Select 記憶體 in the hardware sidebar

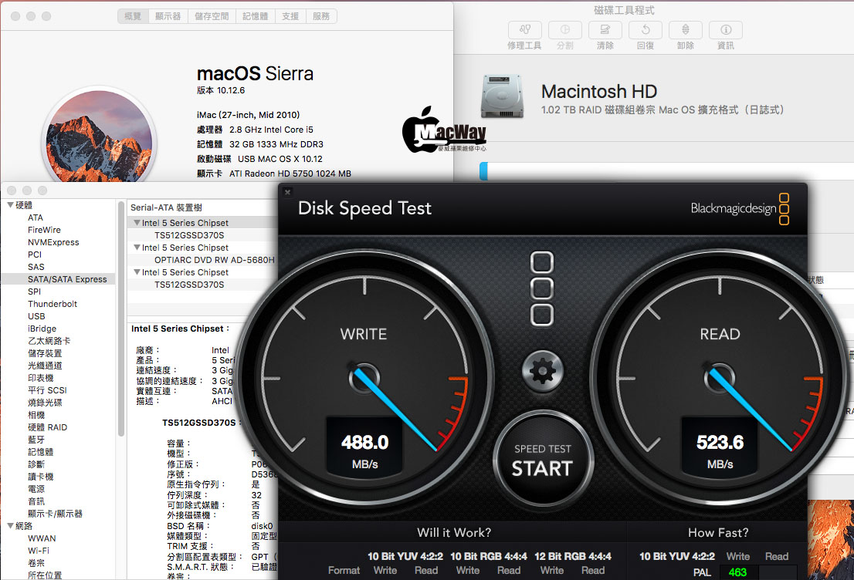[40, 452]
